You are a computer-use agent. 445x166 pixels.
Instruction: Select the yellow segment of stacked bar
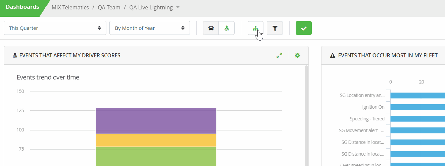pyautogui.click(x=156, y=140)
